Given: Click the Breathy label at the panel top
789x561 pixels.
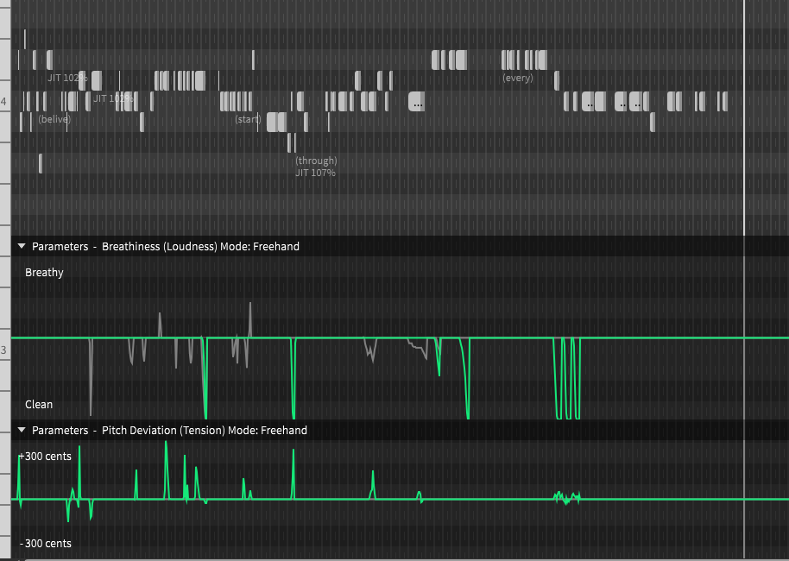Looking at the screenshot, I should point(44,273).
